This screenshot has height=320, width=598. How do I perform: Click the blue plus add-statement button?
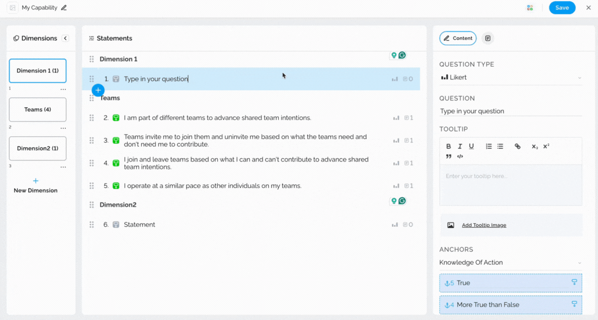click(98, 90)
